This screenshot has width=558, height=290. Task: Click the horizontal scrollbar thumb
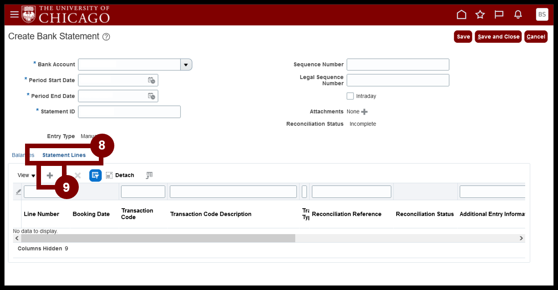point(158,238)
